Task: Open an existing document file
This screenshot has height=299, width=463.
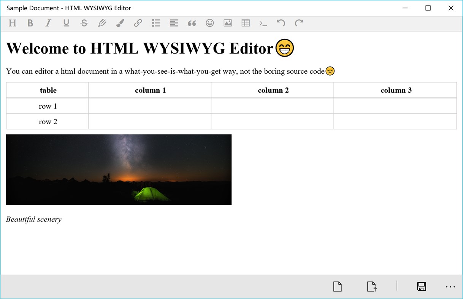Action: coord(371,286)
